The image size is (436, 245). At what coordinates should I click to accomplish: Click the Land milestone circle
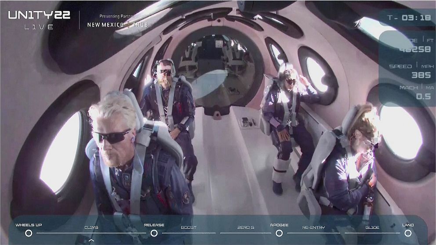click(408, 233)
